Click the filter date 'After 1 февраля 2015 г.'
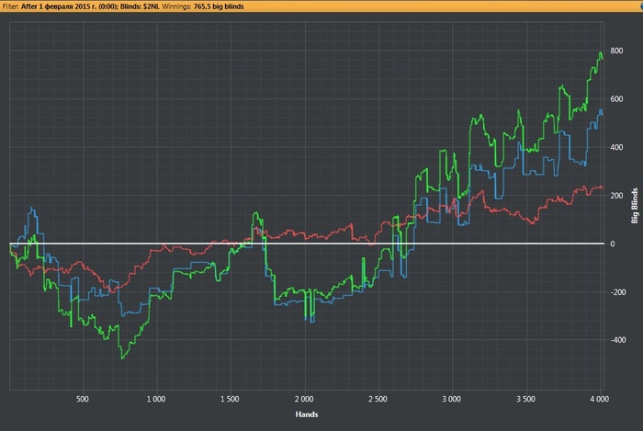643x431 pixels. tap(58, 6)
